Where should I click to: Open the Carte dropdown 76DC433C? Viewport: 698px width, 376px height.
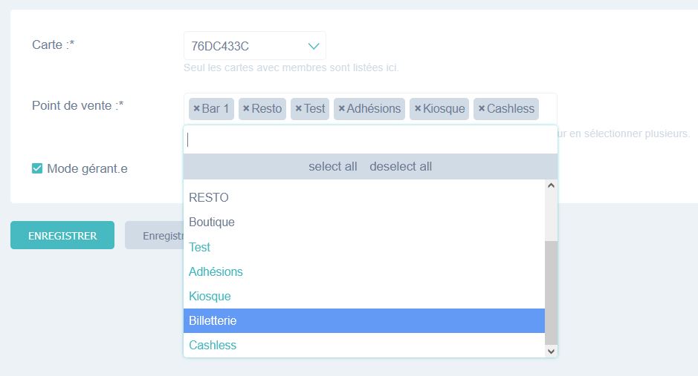(x=245, y=46)
